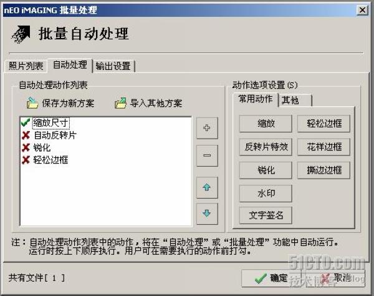Click the 导入其他方案 folder icon
The height and width of the screenshot is (296, 374).
click(120, 103)
